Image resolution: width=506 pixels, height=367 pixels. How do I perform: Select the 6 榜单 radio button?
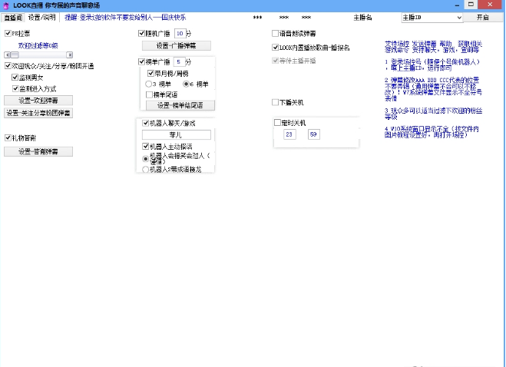(x=187, y=84)
